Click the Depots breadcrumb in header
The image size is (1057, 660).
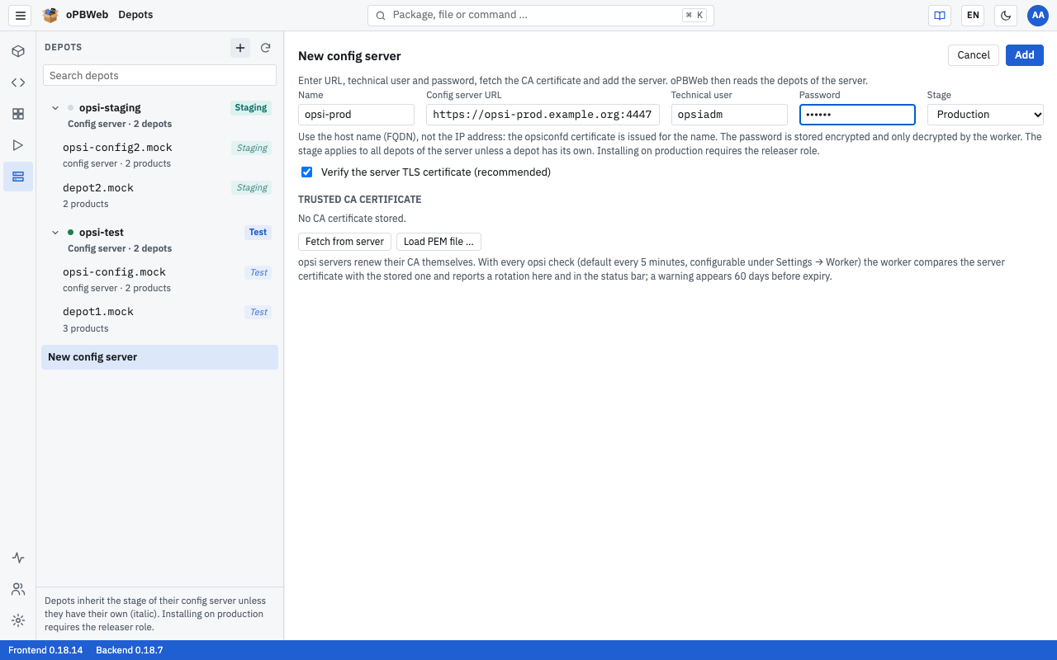[x=135, y=15]
